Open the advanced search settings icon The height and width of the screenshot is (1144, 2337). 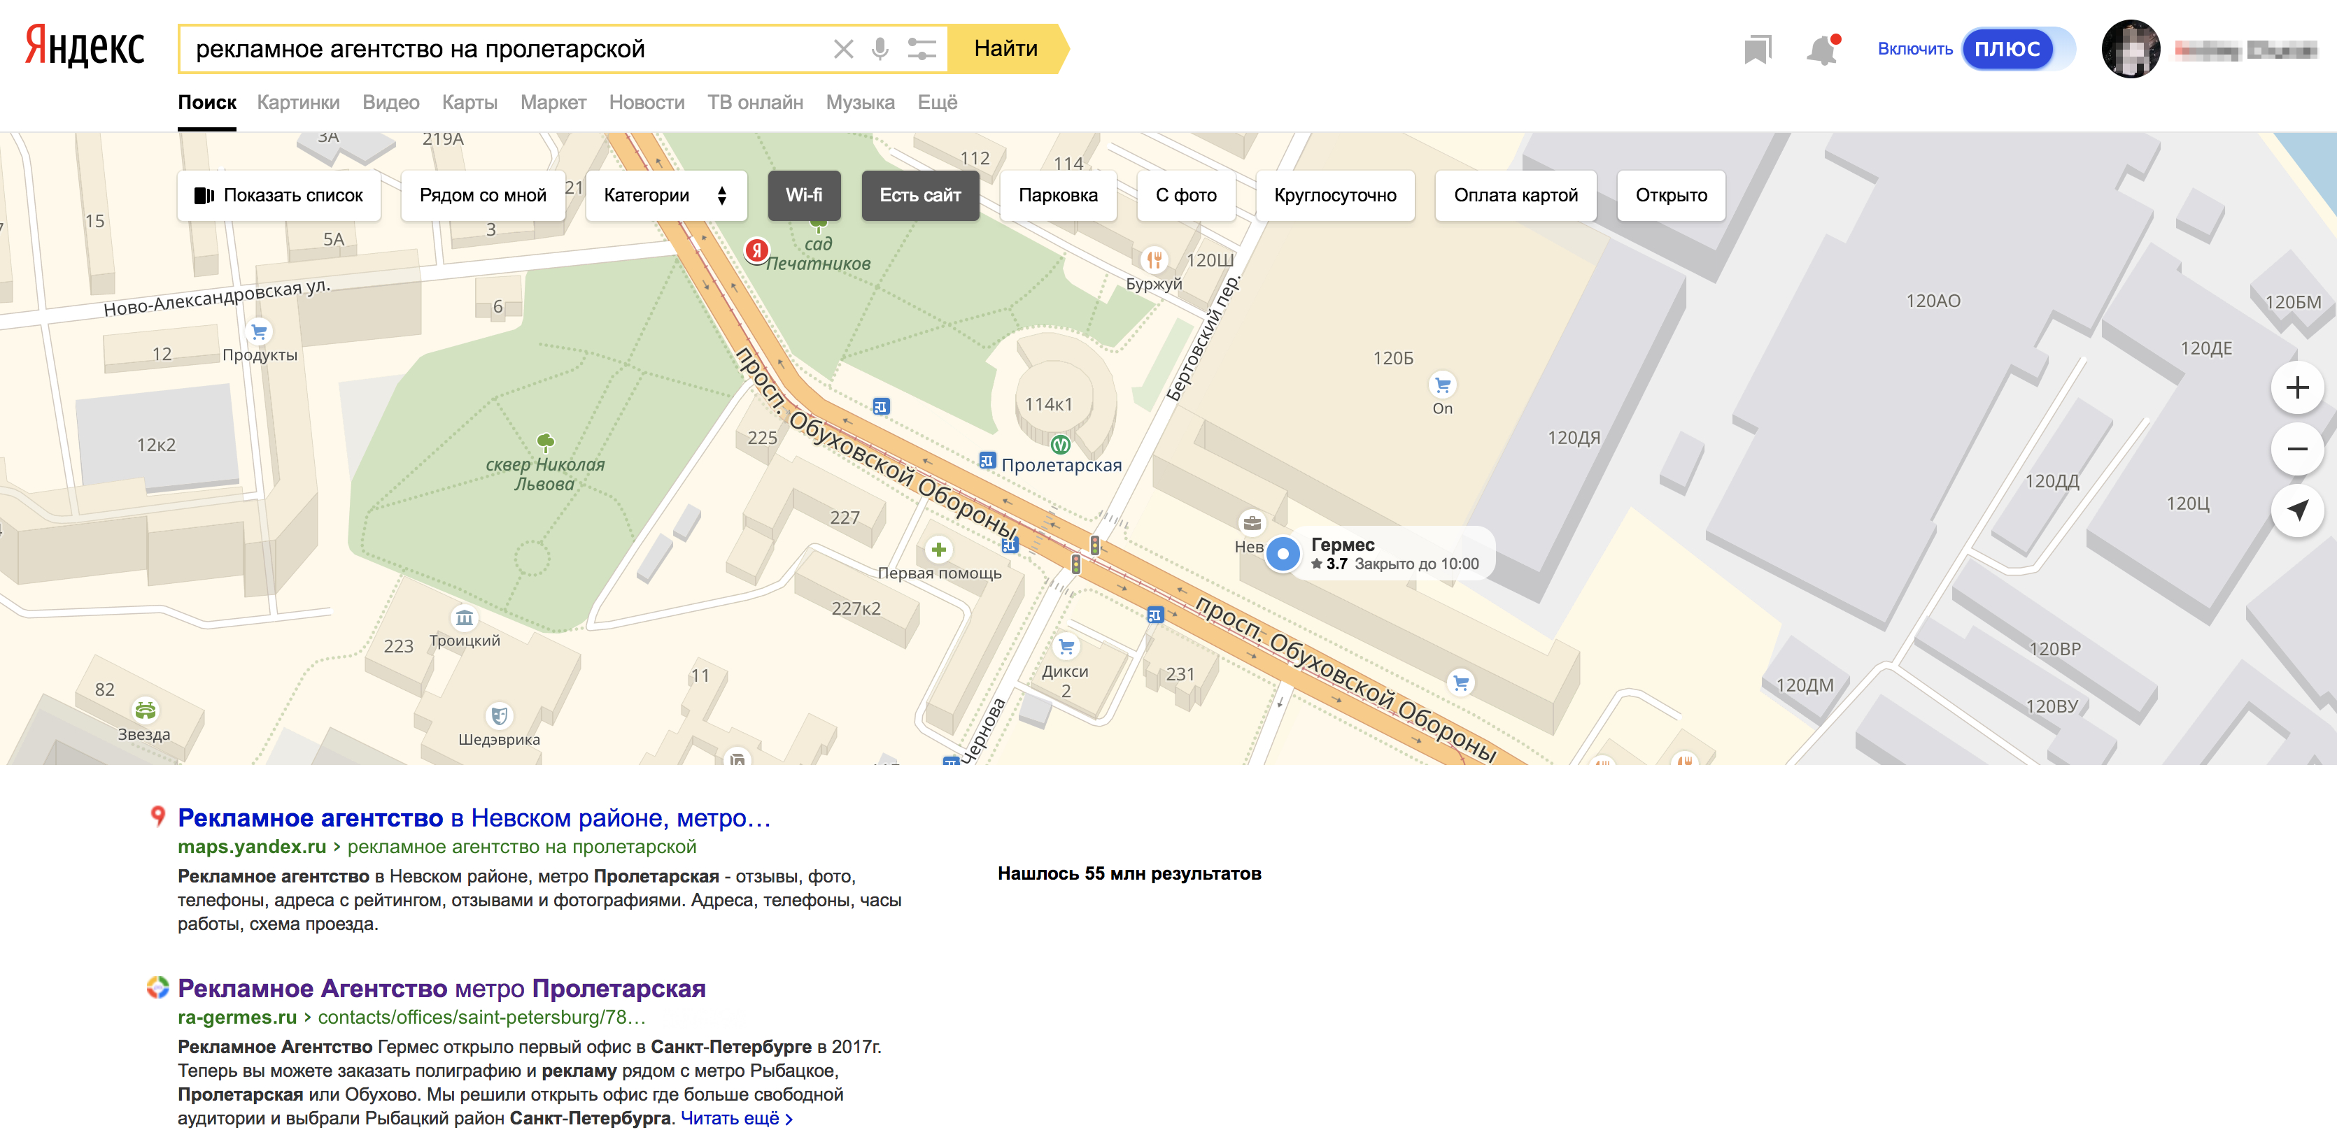click(x=921, y=49)
